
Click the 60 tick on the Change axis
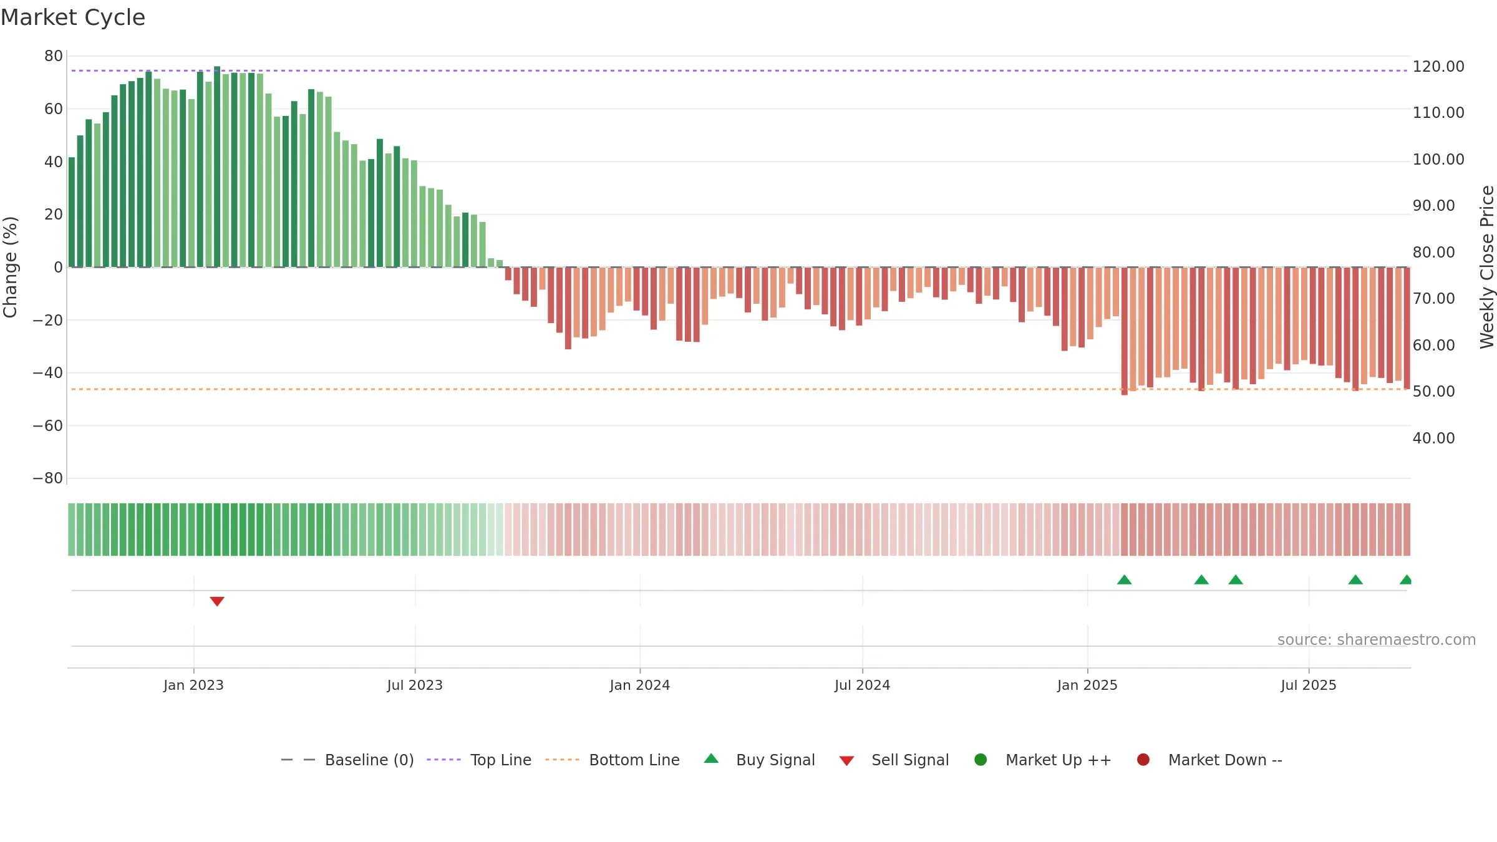click(x=54, y=109)
